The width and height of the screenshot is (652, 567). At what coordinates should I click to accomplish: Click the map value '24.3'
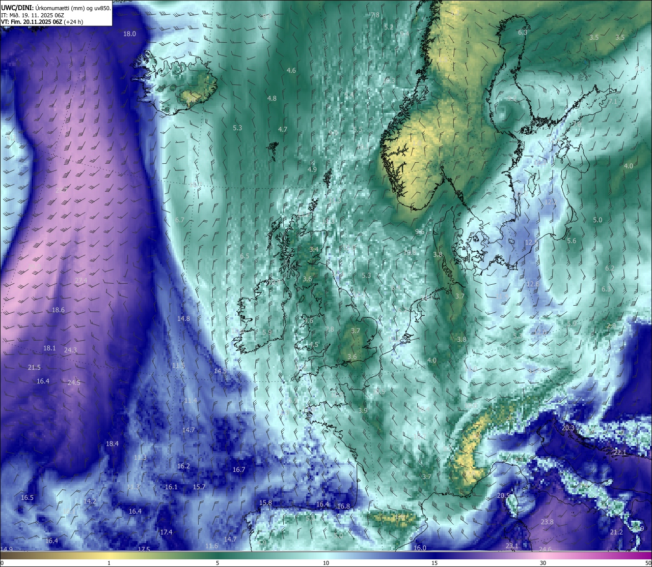70,350
